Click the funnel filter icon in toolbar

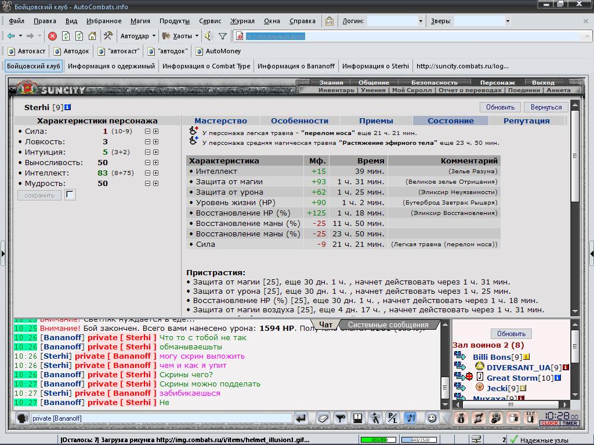223,36
